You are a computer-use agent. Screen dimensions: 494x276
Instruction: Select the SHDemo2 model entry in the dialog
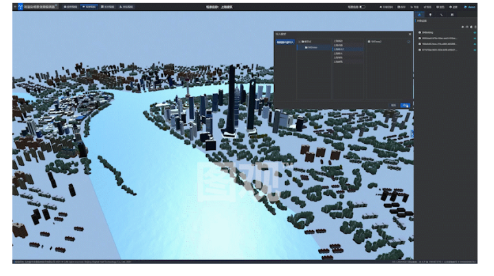[x=374, y=42]
